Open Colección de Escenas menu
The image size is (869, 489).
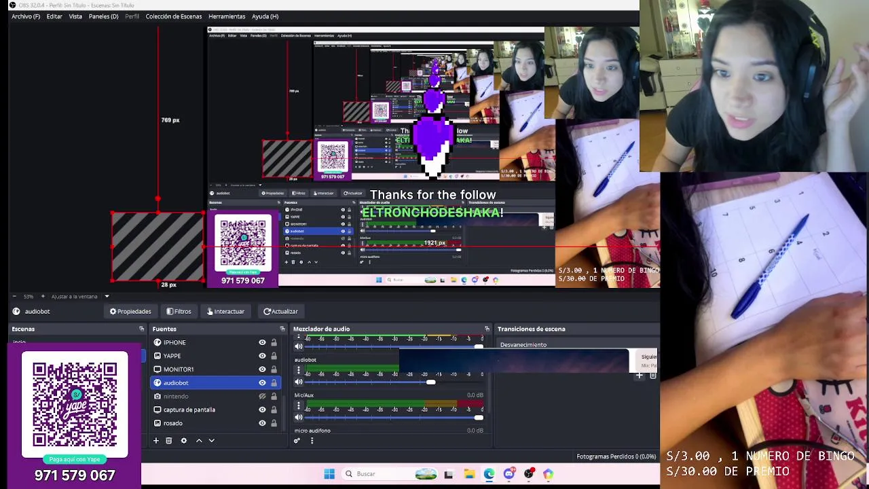(x=174, y=16)
